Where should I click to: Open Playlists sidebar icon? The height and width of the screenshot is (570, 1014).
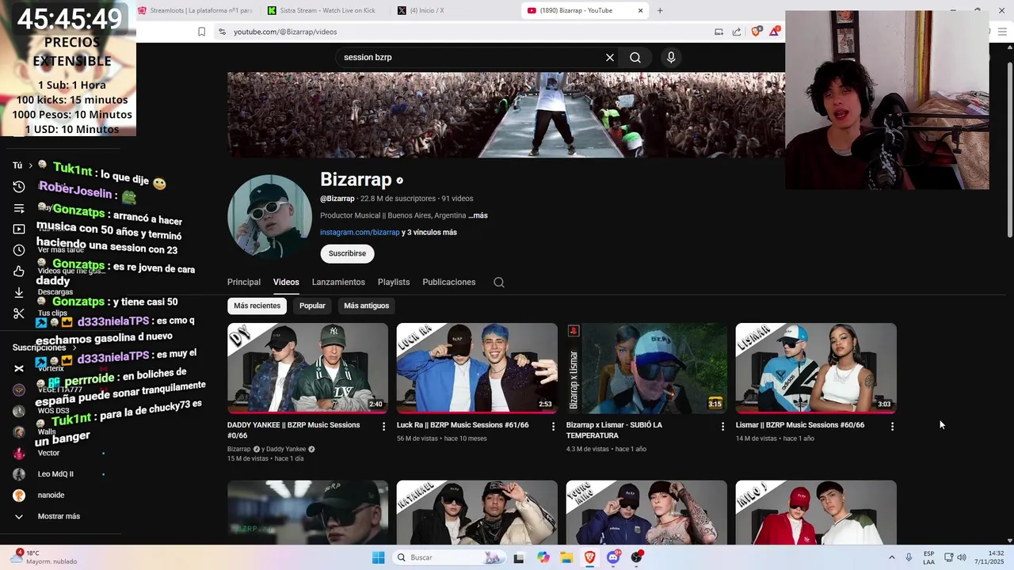19,208
